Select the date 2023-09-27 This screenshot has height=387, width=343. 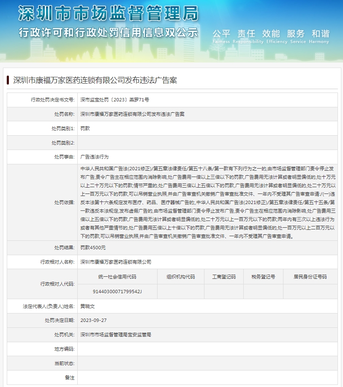click(x=93, y=320)
